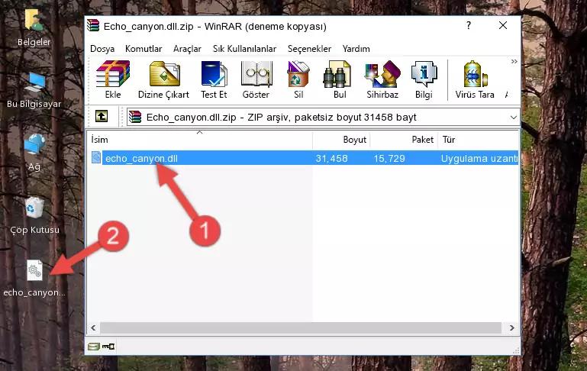
Task: Launch the Sihirbaz wizard
Action: click(382, 79)
